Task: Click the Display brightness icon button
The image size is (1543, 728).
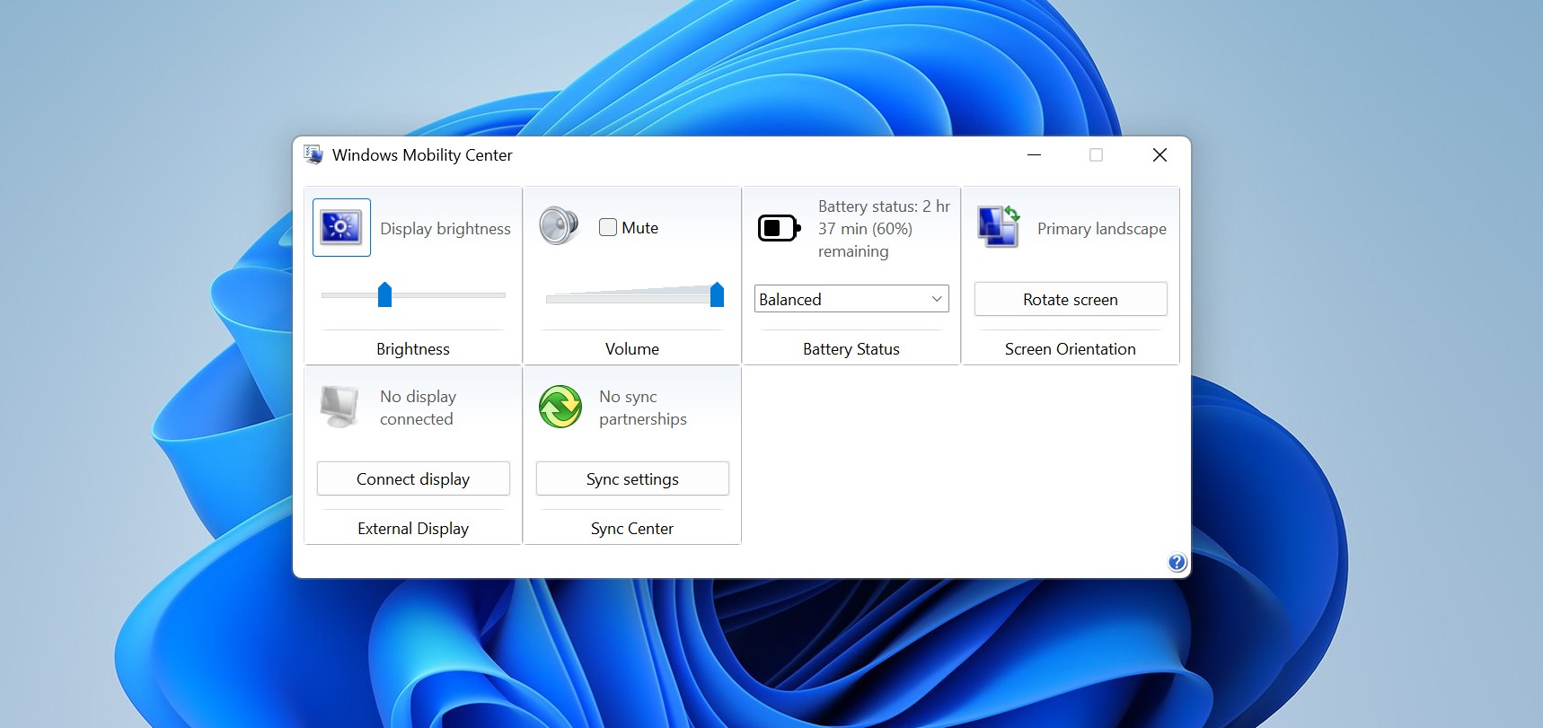Action: point(341,227)
